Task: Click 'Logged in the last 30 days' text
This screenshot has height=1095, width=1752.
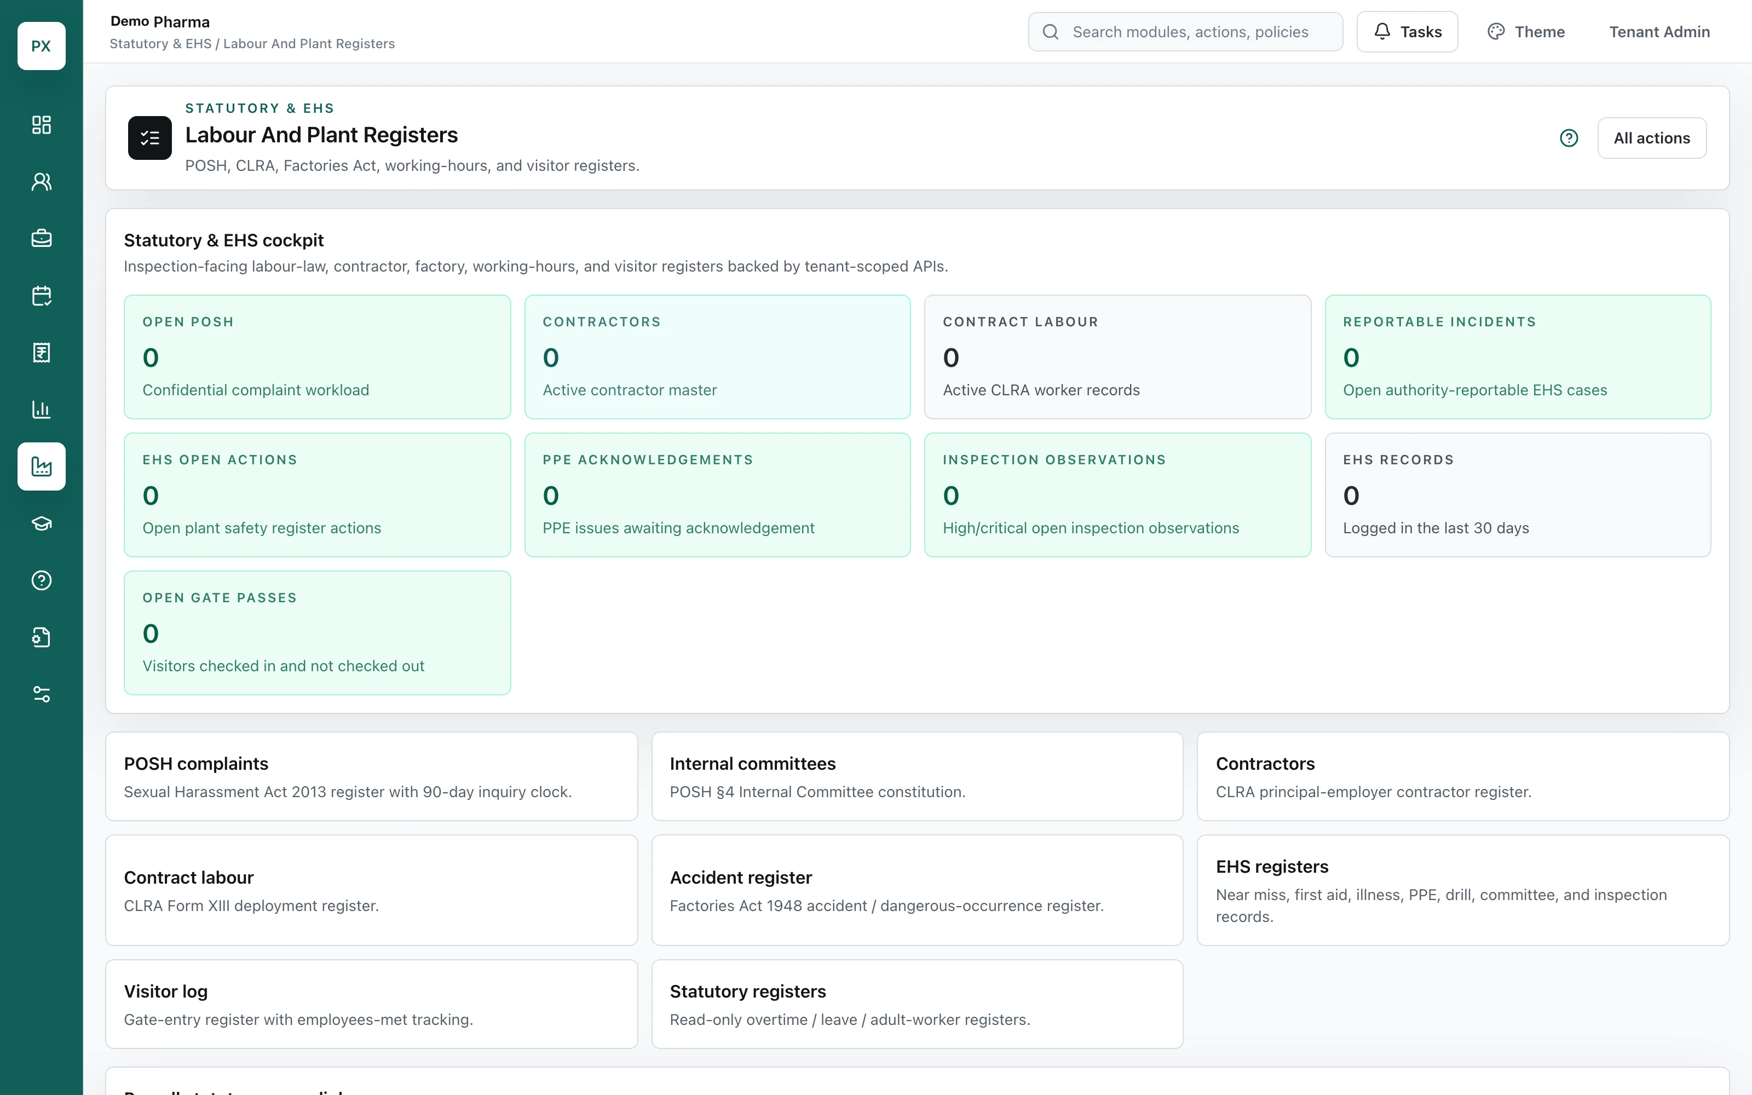Action: coord(1436,528)
